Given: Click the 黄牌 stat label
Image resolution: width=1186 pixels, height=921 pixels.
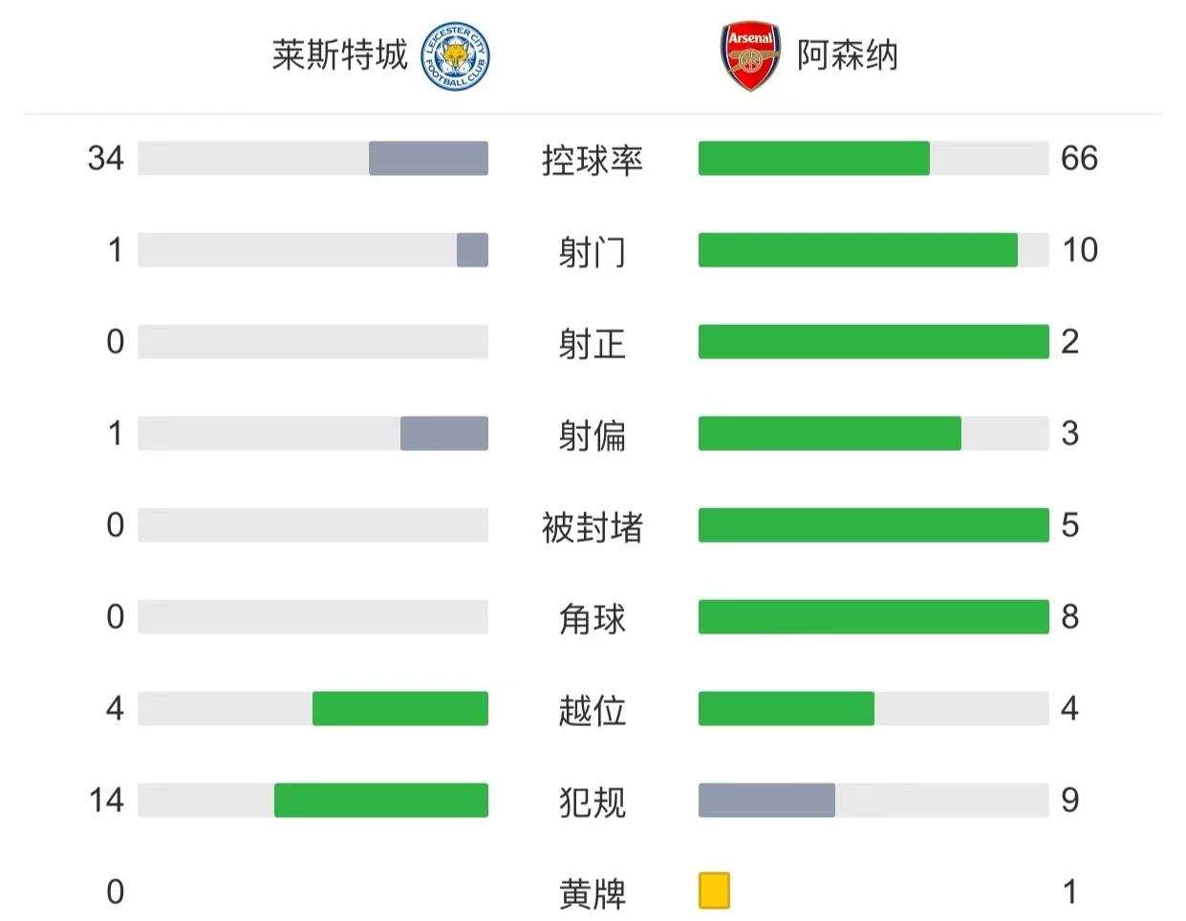Looking at the screenshot, I should point(593,893).
